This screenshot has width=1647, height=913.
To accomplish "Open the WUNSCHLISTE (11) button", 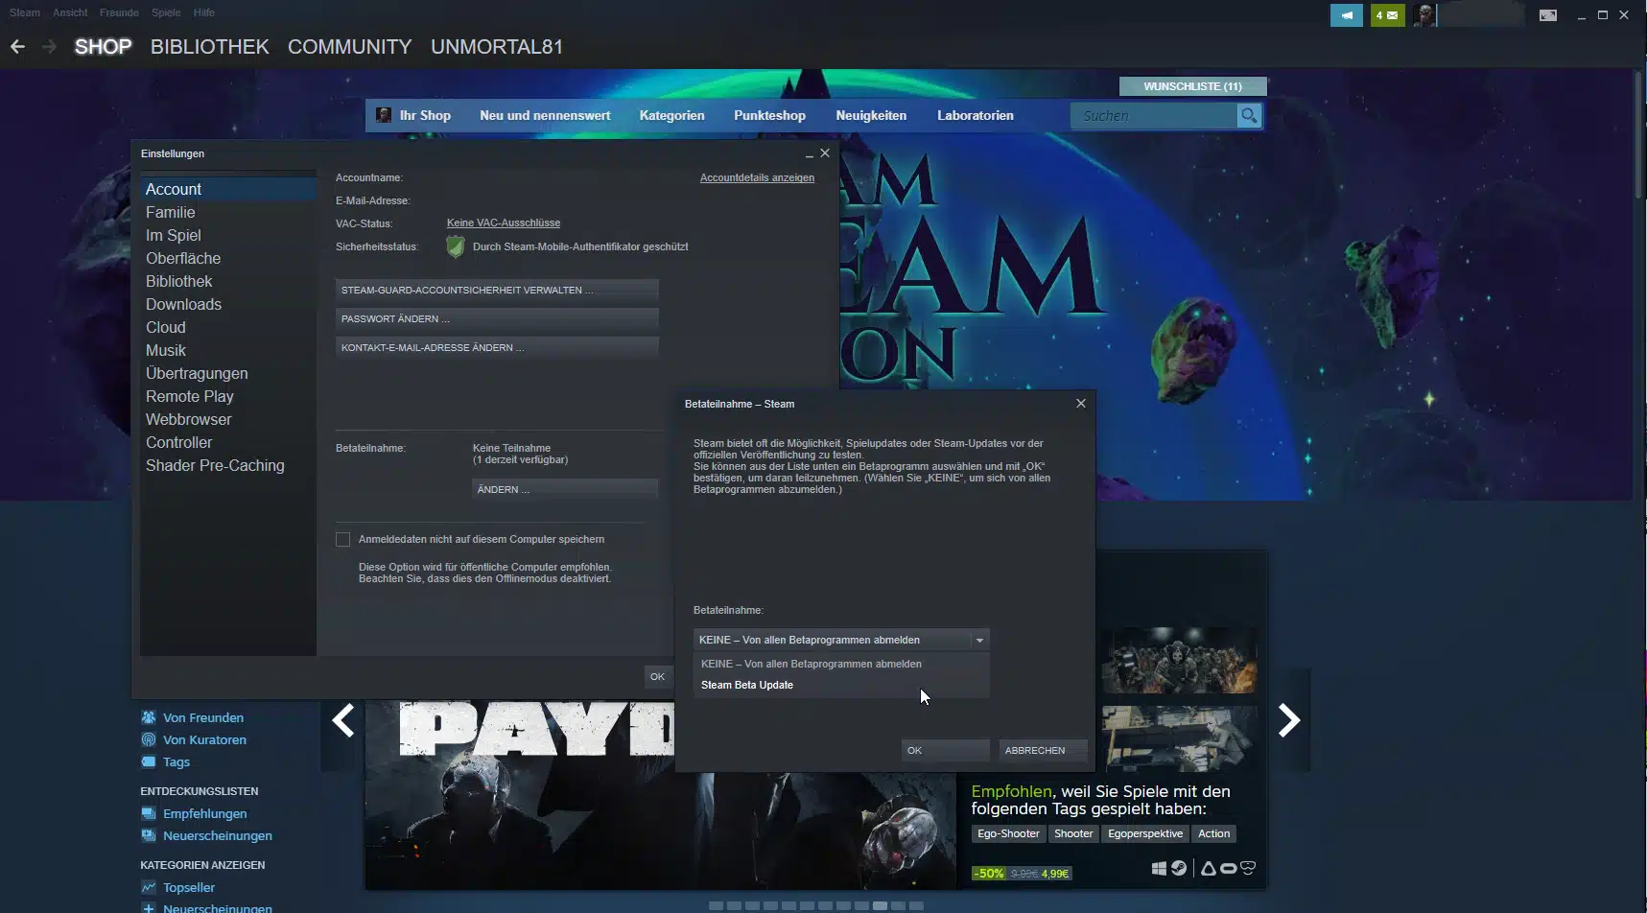I will coord(1192,86).
